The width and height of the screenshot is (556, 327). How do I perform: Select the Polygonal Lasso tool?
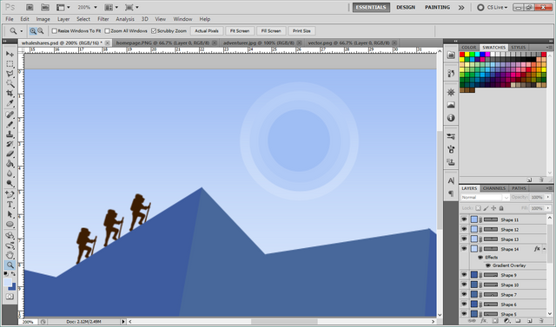point(10,74)
